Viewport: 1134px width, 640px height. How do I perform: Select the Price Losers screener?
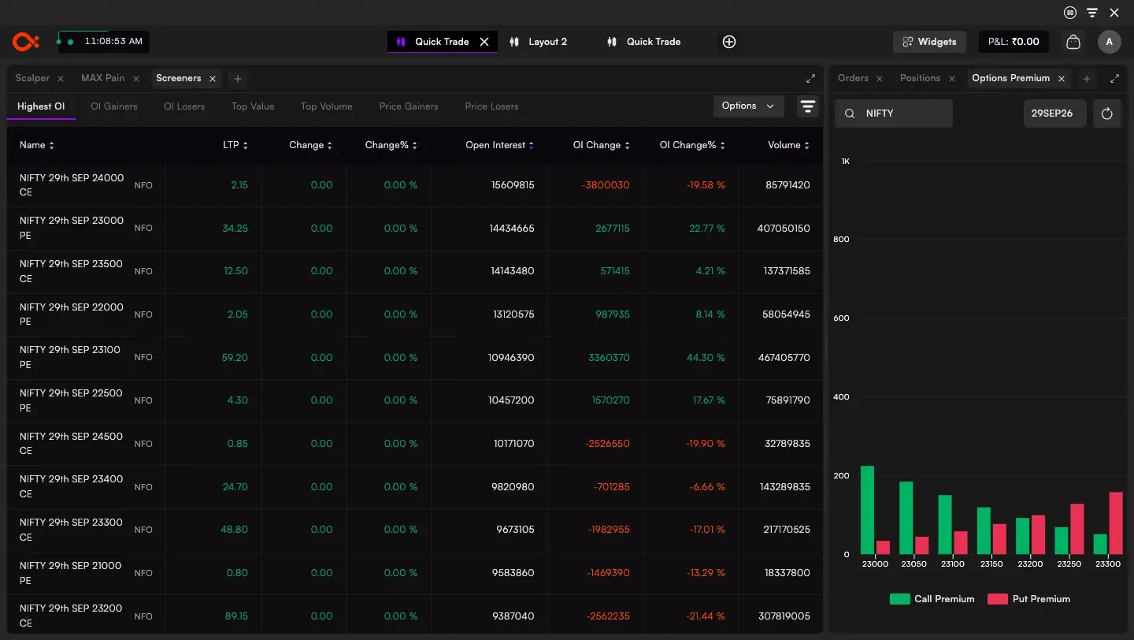[492, 106]
